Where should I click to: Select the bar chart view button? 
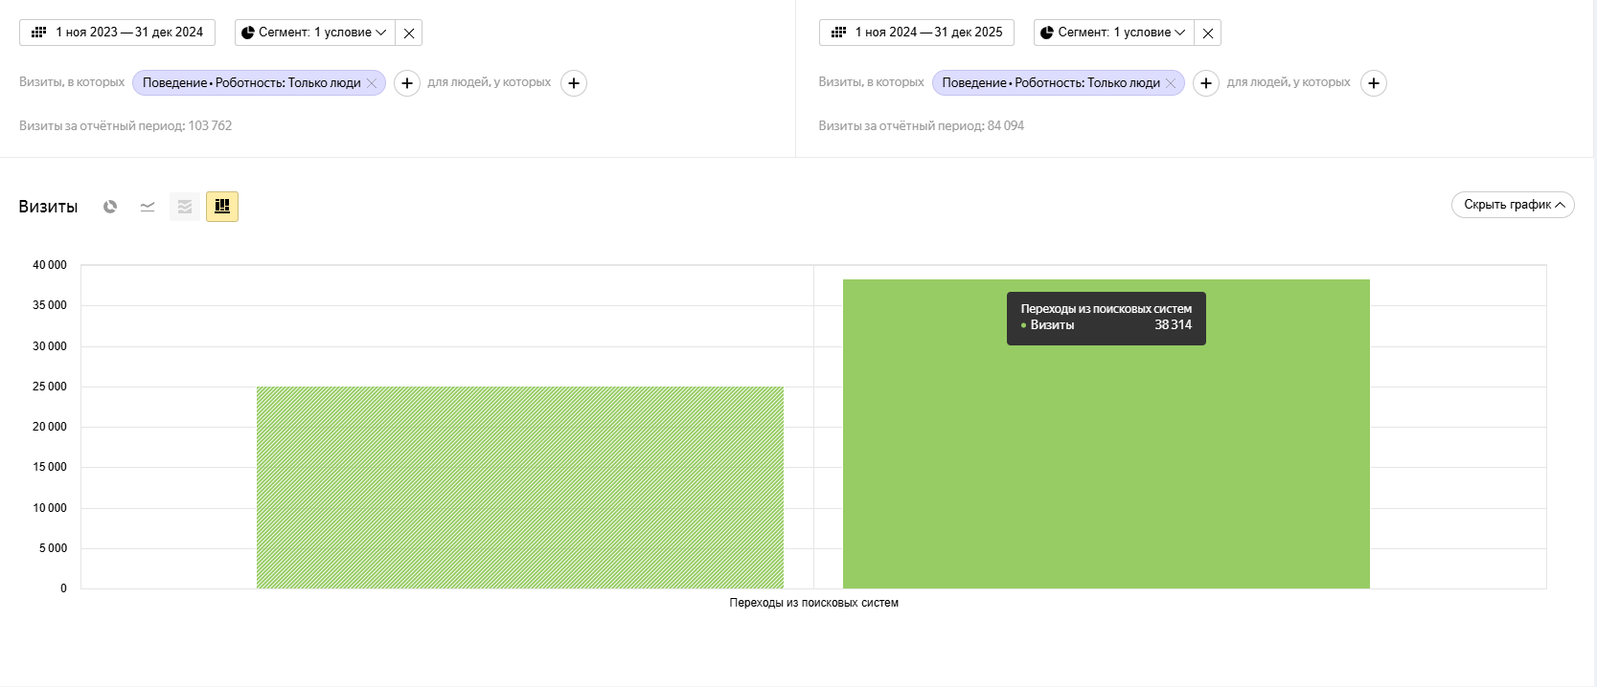click(x=222, y=207)
